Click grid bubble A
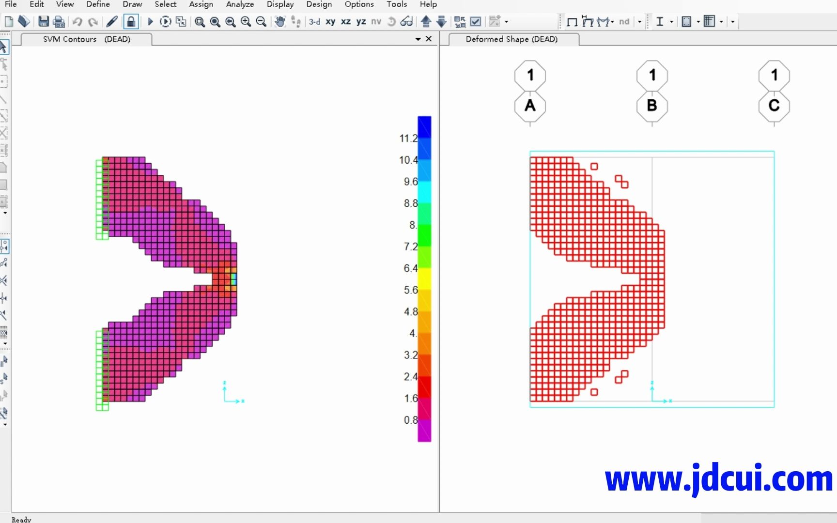The height and width of the screenshot is (523, 837). tap(530, 106)
